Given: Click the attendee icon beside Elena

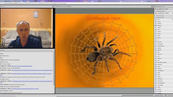Looking at the screenshot, I should click(156, 36).
